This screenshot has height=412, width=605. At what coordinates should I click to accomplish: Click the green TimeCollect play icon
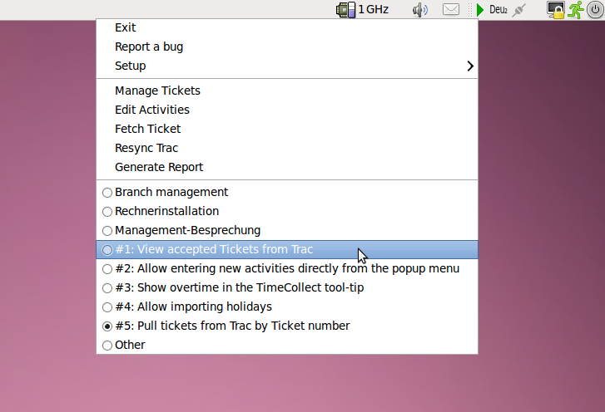480,10
